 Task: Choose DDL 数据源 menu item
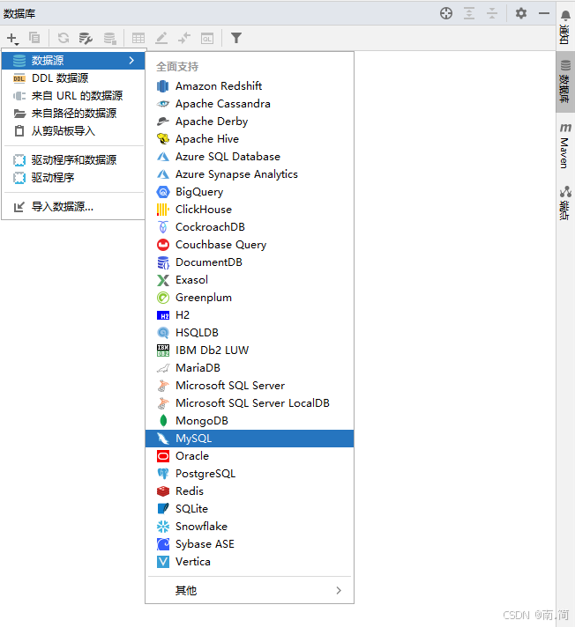pyautogui.click(x=73, y=78)
